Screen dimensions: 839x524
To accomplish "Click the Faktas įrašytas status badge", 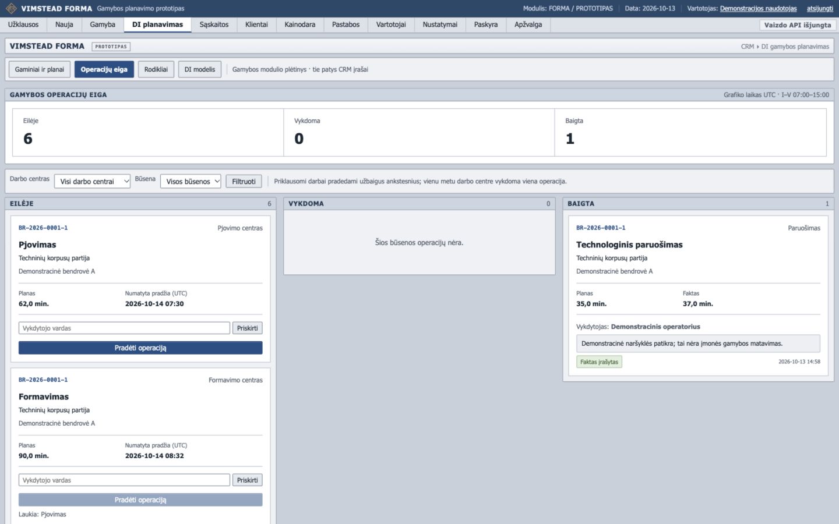I will pos(599,362).
